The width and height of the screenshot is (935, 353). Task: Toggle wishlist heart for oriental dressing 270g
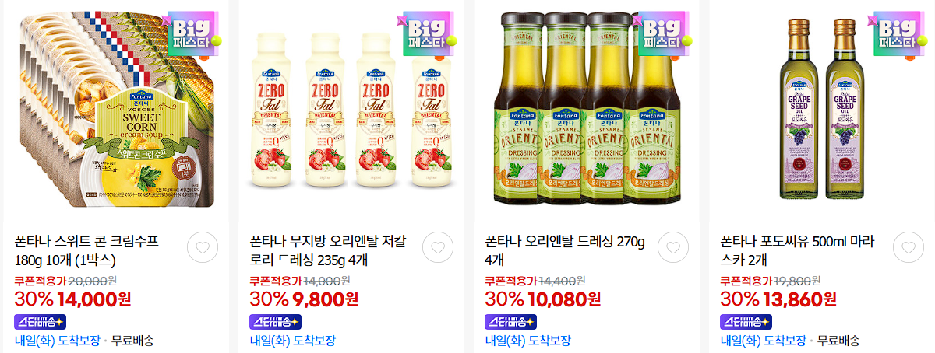[x=673, y=248]
